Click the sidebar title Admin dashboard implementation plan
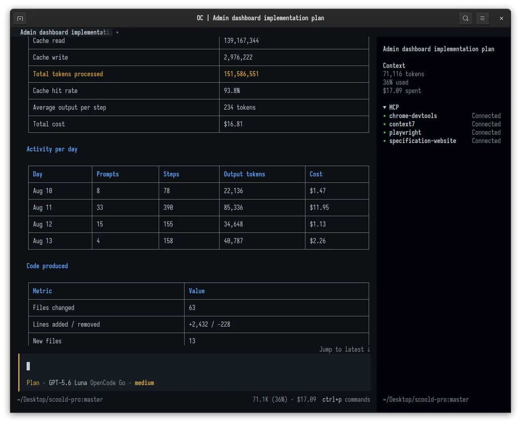 click(438, 49)
